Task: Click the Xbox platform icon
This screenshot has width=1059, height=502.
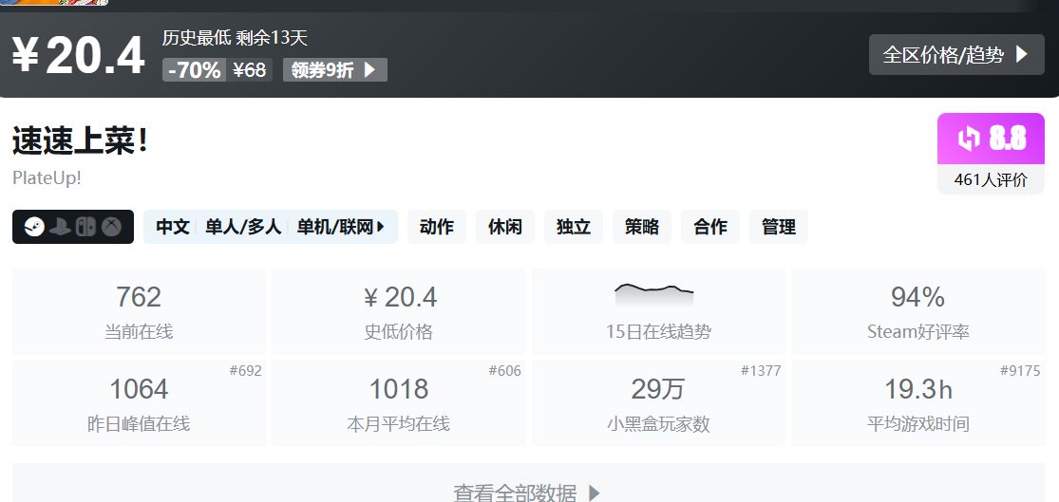Action: click(x=111, y=227)
